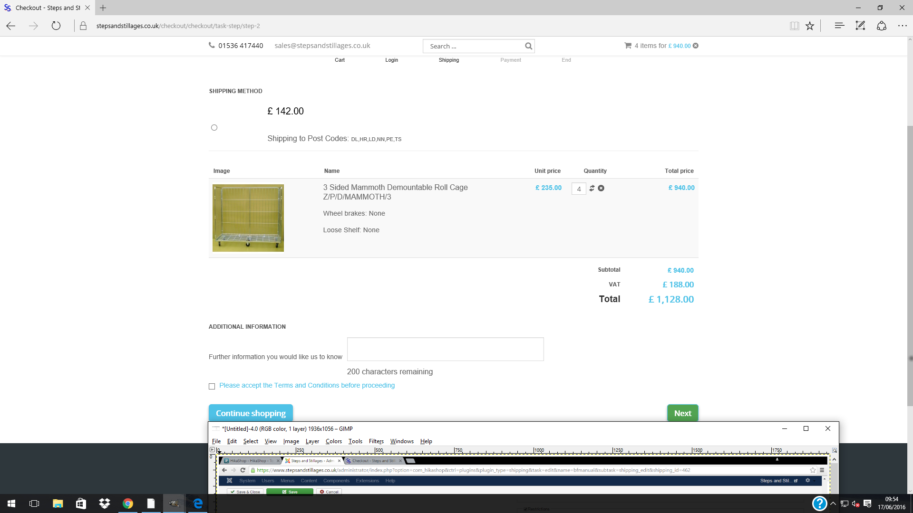The height and width of the screenshot is (513, 913).
Task: Open Terms and Conditions link
Action: [307, 385]
